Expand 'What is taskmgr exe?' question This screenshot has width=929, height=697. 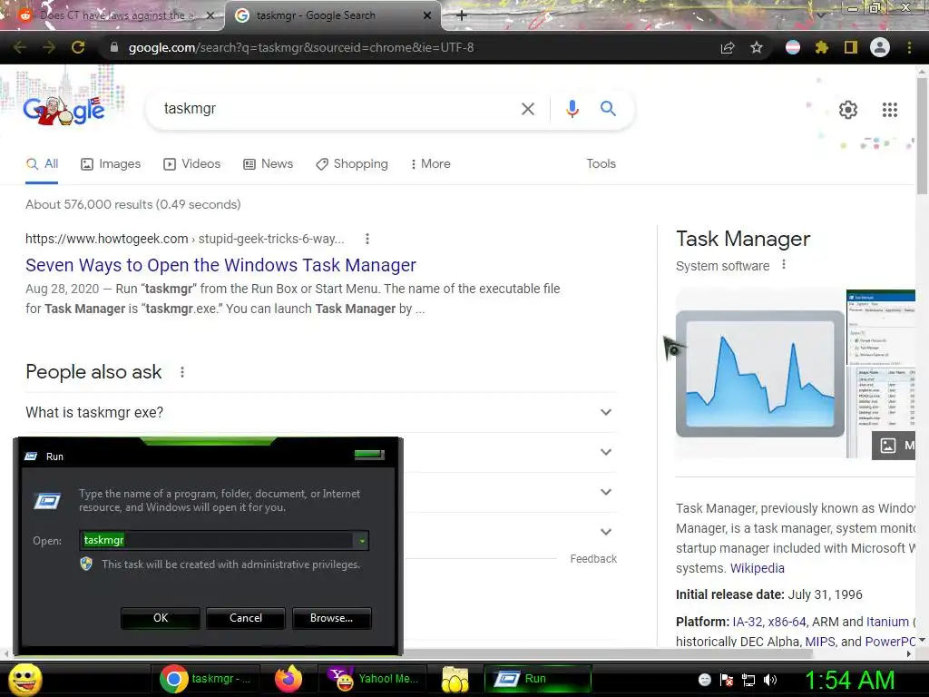[x=322, y=413]
